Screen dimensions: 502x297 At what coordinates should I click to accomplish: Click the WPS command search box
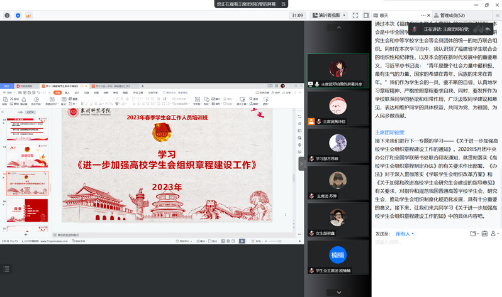(x=176, y=92)
